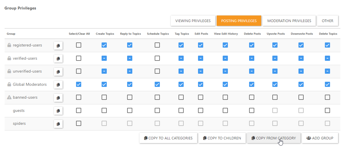
Task: Click copy icon for Global Moderators row
Action: click(x=58, y=85)
